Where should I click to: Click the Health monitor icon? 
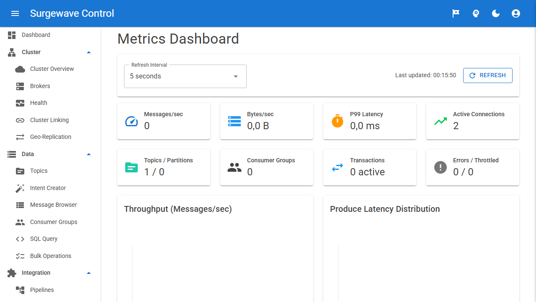[x=20, y=103]
